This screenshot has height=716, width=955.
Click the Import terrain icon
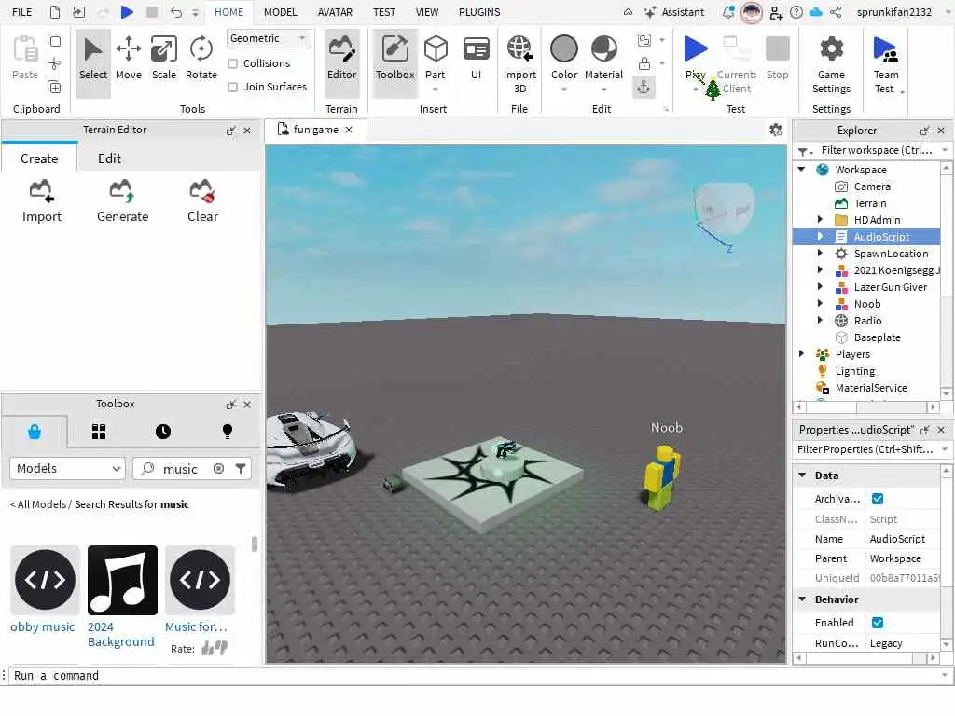pyautogui.click(x=41, y=201)
